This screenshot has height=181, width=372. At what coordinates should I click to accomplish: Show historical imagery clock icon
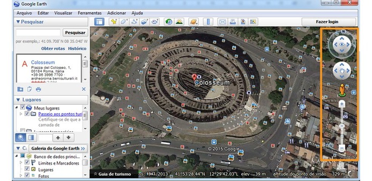point(169,22)
